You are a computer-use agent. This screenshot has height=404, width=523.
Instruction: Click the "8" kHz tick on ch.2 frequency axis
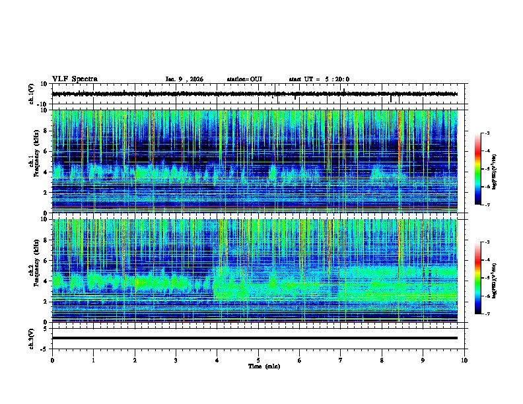[46, 240]
